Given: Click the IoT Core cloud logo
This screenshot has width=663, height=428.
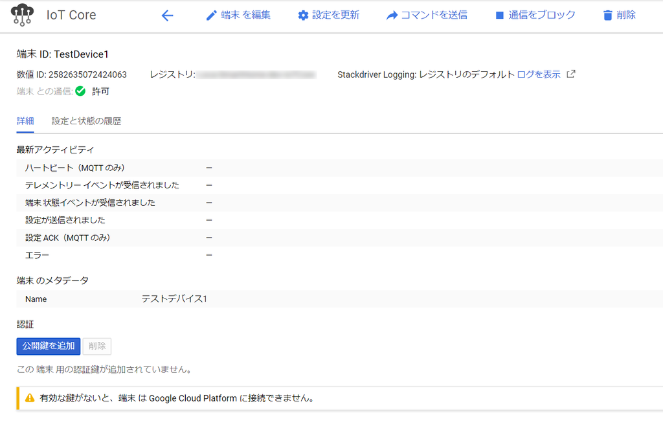Looking at the screenshot, I should (x=22, y=14).
